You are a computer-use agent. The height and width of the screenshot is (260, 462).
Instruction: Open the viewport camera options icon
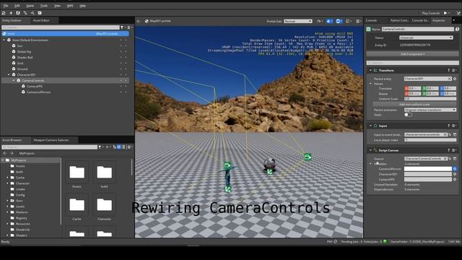click(319, 21)
